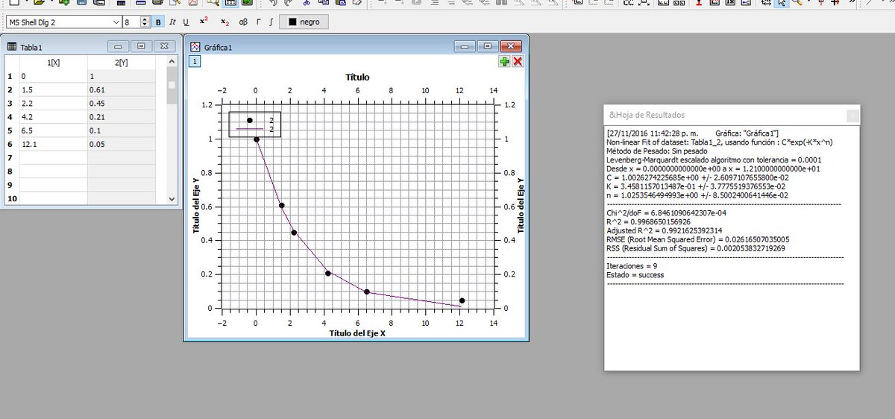Toggle bold text formatting
The height and width of the screenshot is (419, 895).
point(158,22)
